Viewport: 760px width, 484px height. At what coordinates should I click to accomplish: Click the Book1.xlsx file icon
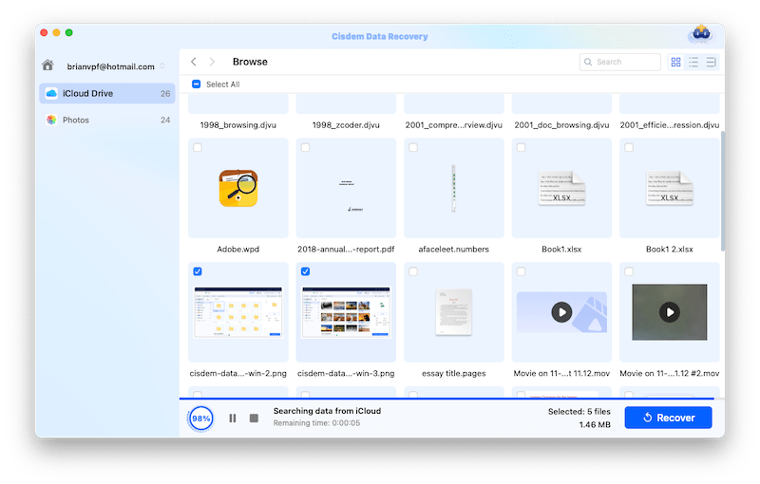click(x=561, y=188)
